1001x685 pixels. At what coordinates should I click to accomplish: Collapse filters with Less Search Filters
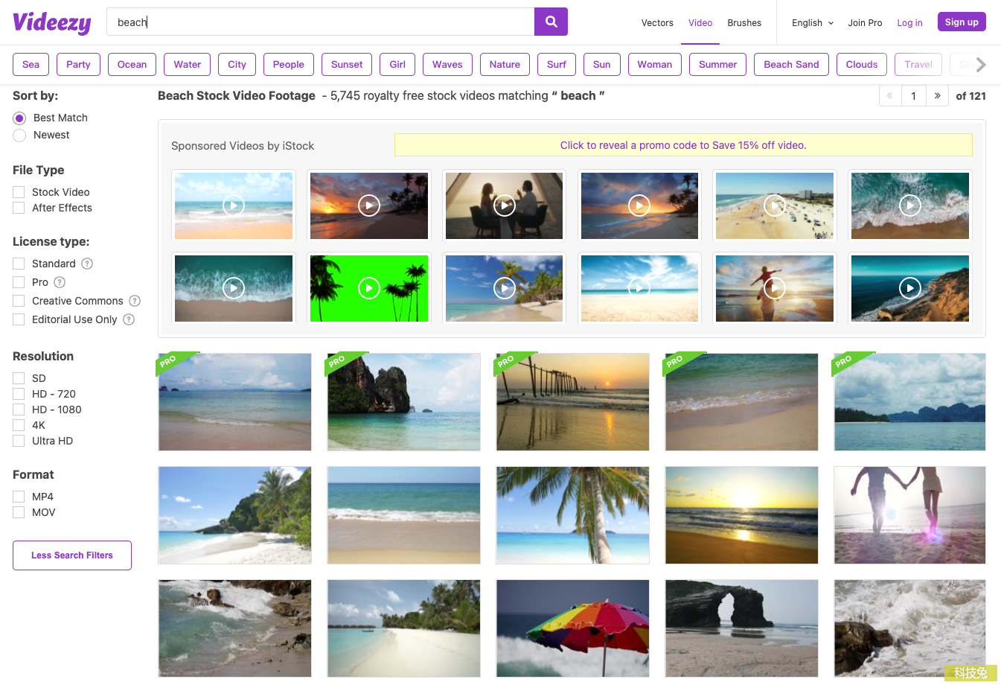pos(72,555)
